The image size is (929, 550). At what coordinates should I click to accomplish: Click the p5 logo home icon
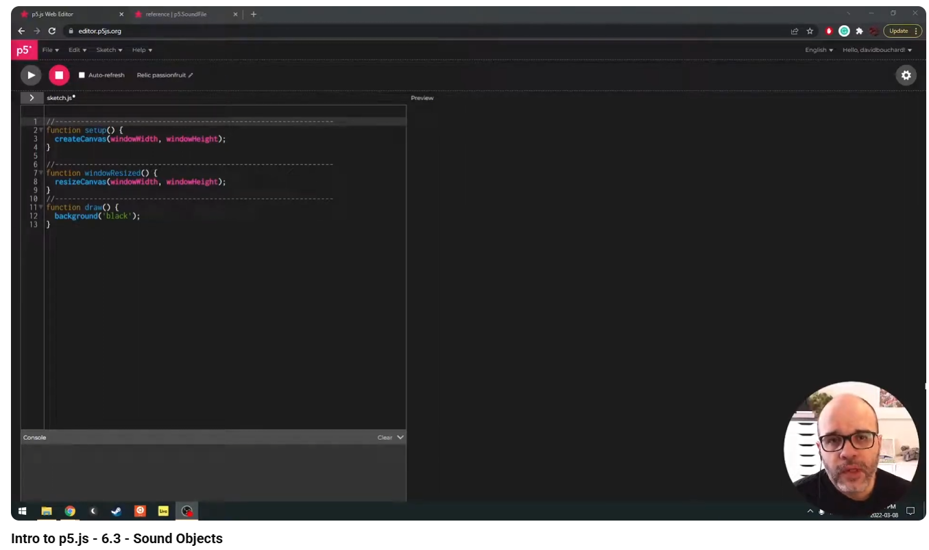point(24,50)
